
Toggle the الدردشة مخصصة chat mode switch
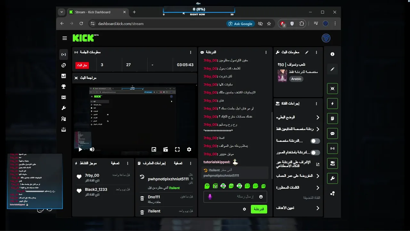pos(315,141)
